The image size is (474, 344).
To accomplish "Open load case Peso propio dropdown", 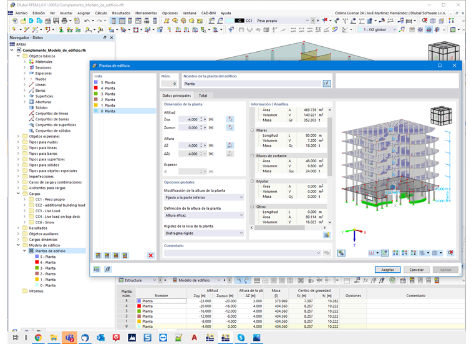I will point(307,21).
